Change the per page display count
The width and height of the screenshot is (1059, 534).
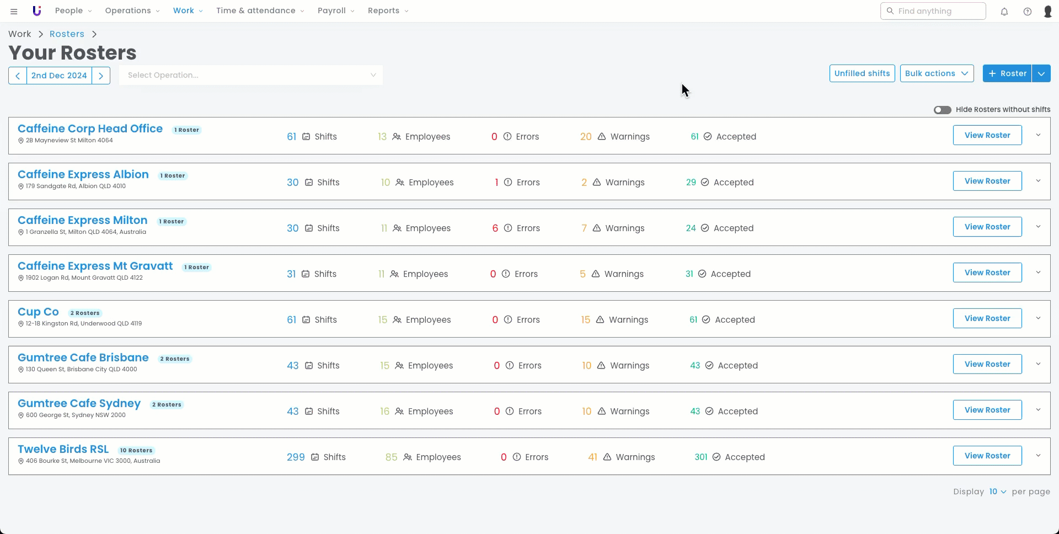coord(997,492)
